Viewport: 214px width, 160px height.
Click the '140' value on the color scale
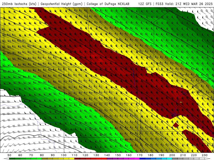point(107,155)
